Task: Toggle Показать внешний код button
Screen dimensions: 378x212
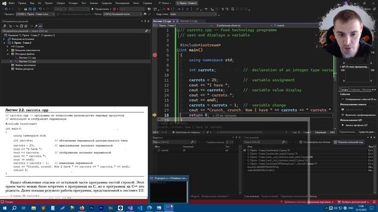Action: click(348, 143)
